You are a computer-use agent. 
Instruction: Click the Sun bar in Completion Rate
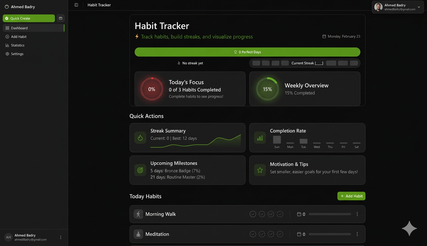tap(277, 140)
